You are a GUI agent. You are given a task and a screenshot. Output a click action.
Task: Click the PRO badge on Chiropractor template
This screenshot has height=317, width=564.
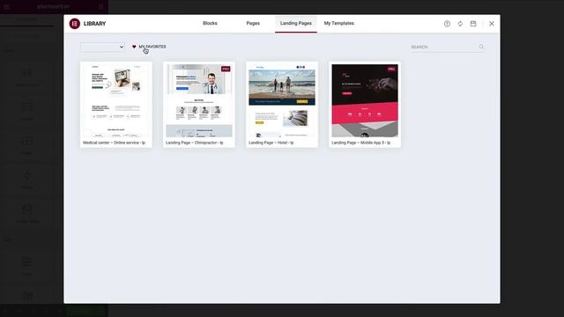(x=226, y=69)
